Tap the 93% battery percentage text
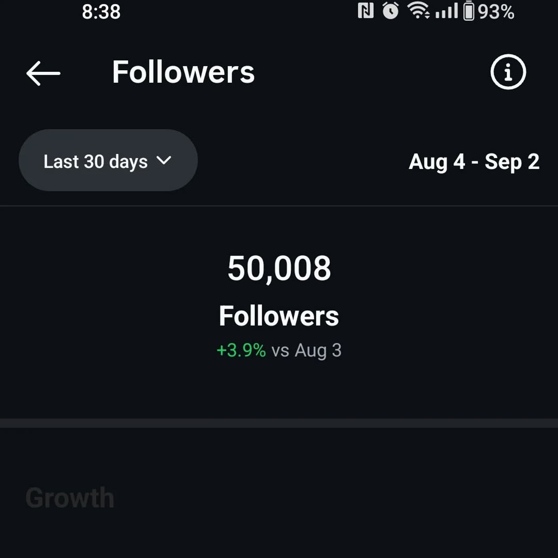Image resolution: width=558 pixels, height=558 pixels. 496,11
